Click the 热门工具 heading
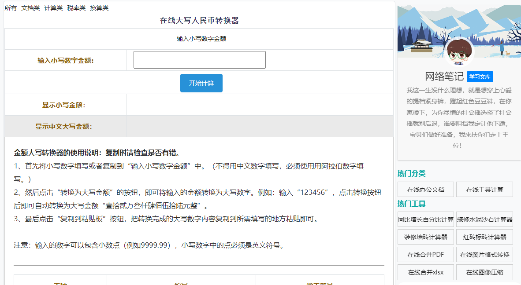521x285 pixels. pos(411,204)
